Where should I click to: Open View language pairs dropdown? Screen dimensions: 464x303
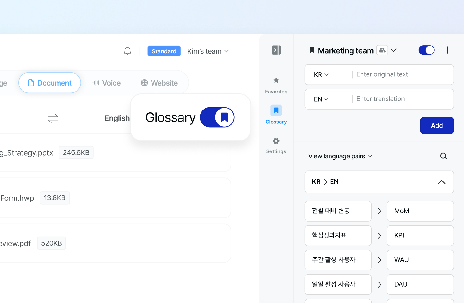pyautogui.click(x=340, y=156)
